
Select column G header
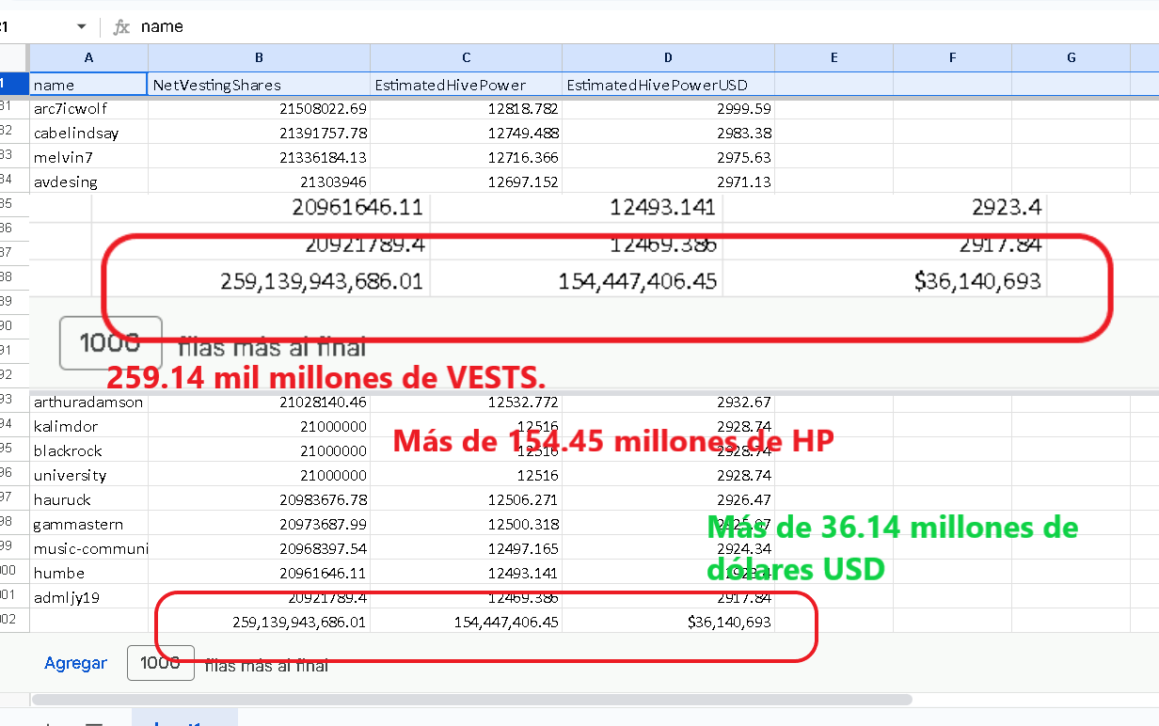(x=1071, y=57)
